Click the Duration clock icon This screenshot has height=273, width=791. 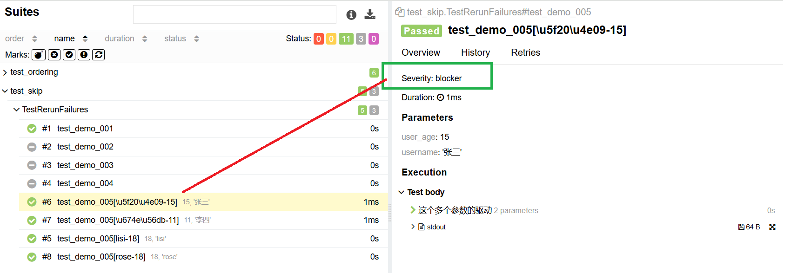(440, 97)
